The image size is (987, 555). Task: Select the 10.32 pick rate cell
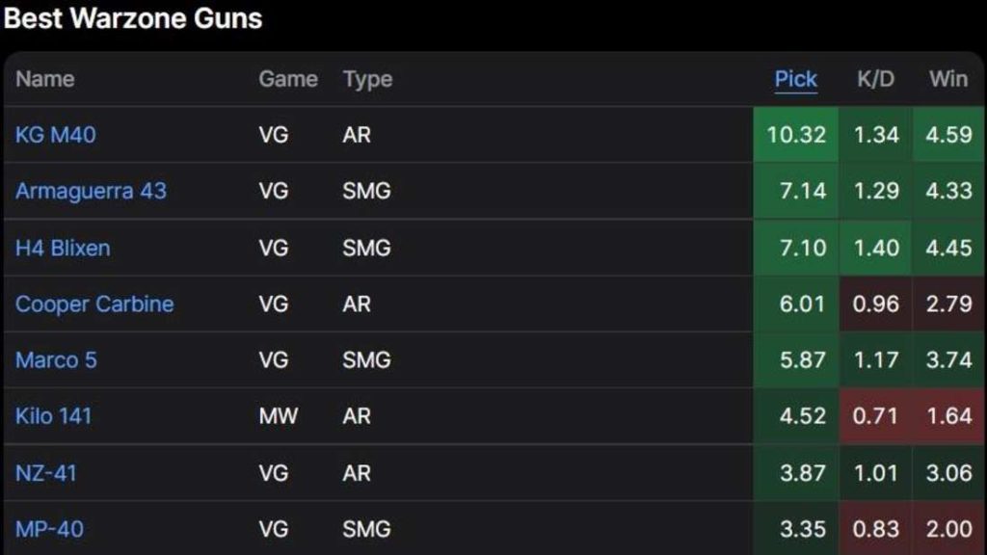tap(795, 135)
